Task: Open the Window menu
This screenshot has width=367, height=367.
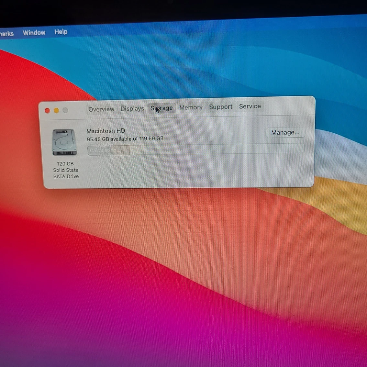Action: [34, 33]
